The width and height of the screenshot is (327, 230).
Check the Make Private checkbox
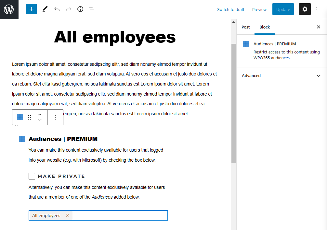tap(32, 176)
